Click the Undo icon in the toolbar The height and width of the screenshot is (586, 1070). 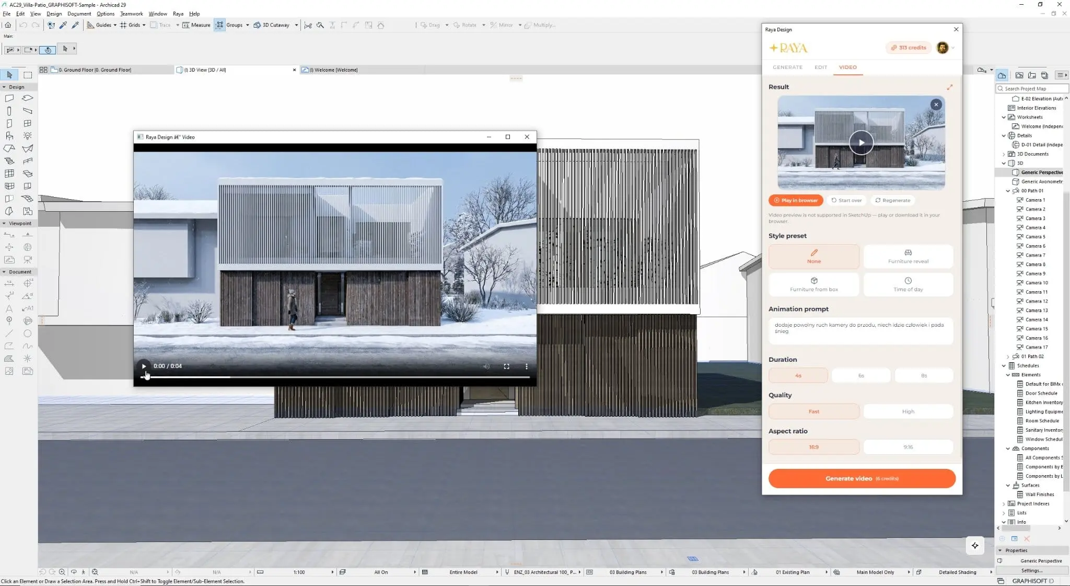point(24,25)
